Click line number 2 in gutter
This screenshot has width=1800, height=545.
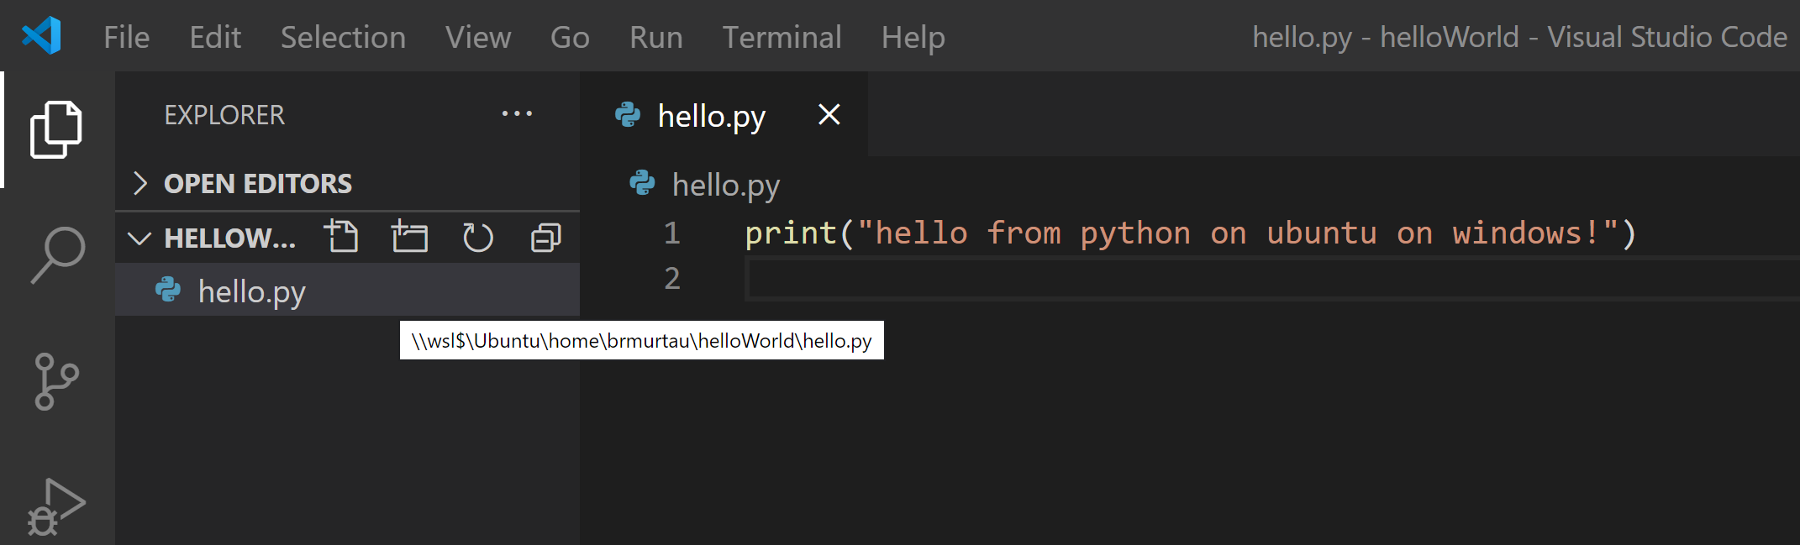coord(671,278)
